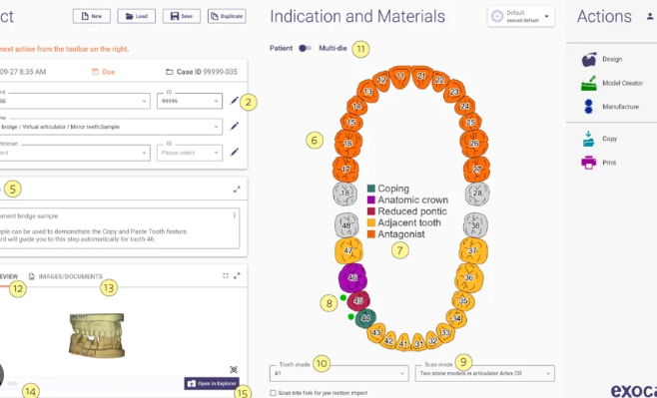Screen dimensions: 657x398
Task: Click the Save project button
Action: point(182,16)
